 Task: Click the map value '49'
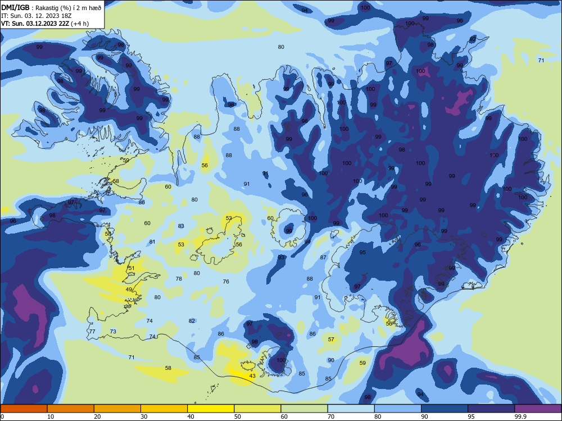click(129, 289)
